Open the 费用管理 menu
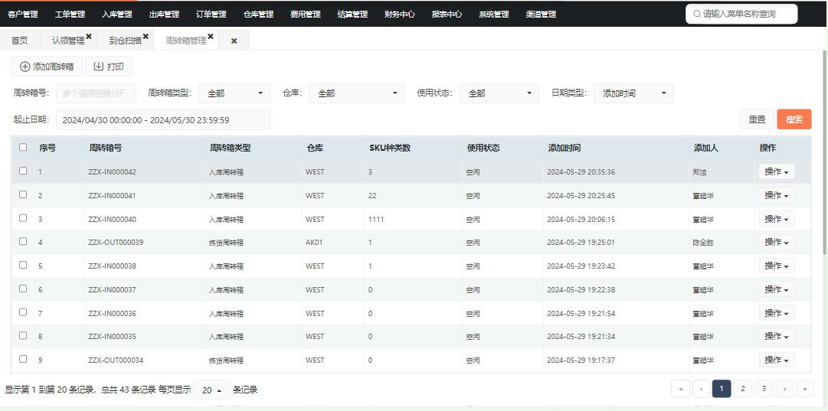 pyautogui.click(x=306, y=15)
